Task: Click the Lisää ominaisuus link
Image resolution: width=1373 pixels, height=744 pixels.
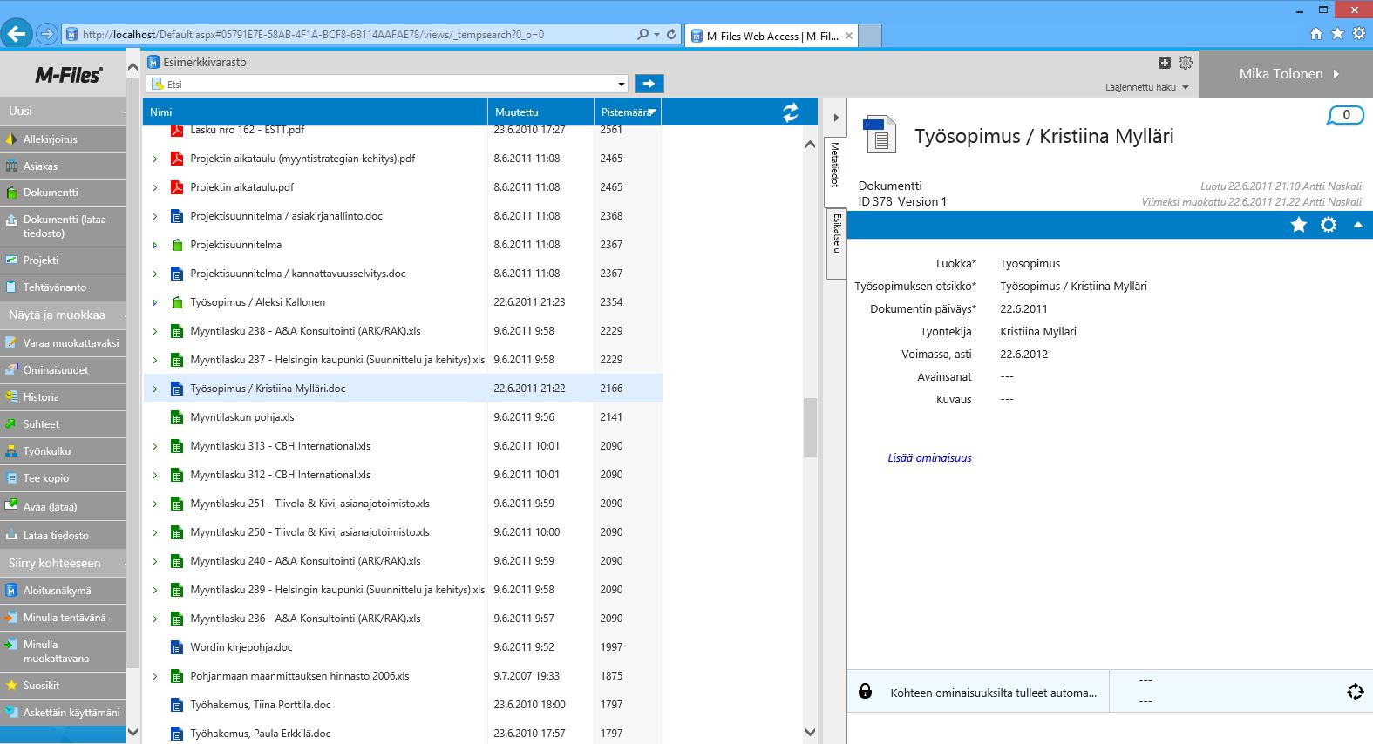Action: [929, 458]
